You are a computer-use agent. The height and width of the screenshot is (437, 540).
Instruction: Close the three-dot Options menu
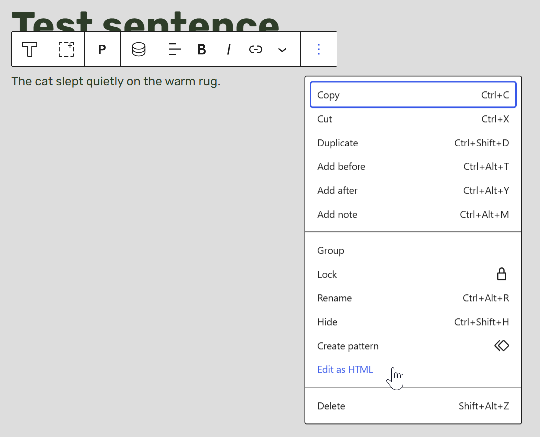(319, 49)
